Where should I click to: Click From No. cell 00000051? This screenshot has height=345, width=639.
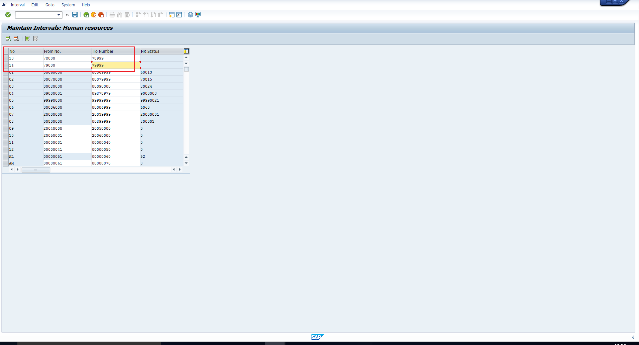click(x=67, y=156)
